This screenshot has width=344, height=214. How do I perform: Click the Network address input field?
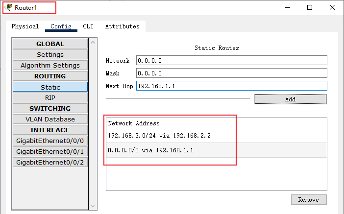coord(231,60)
